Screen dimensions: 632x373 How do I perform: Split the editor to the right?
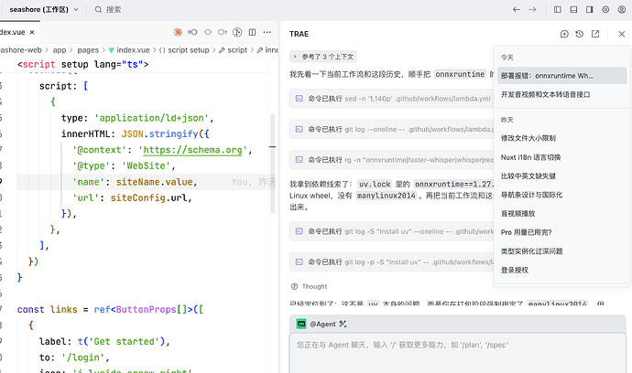tap(252, 32)
